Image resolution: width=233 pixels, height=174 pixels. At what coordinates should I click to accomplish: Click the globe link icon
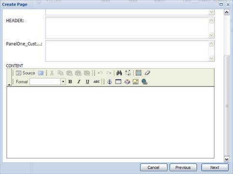pyautogui.click(x=144, y=82)
